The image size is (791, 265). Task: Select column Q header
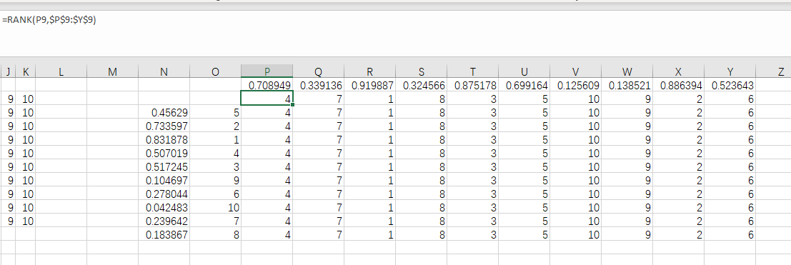coord(318,71)
